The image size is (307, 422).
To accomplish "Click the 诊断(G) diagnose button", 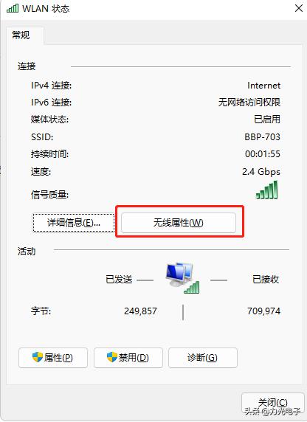I will coord(203,358).
